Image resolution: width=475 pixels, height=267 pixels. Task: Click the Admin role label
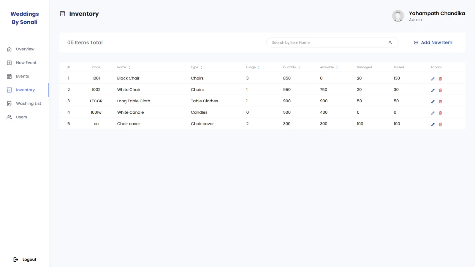[415, 20]
